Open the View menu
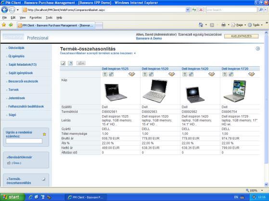Viewport: 269px width, 201px height. [x=23, y=18]
